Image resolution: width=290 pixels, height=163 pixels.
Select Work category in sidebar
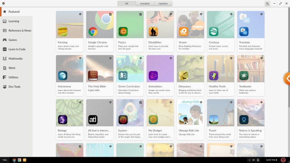[16, 68]
